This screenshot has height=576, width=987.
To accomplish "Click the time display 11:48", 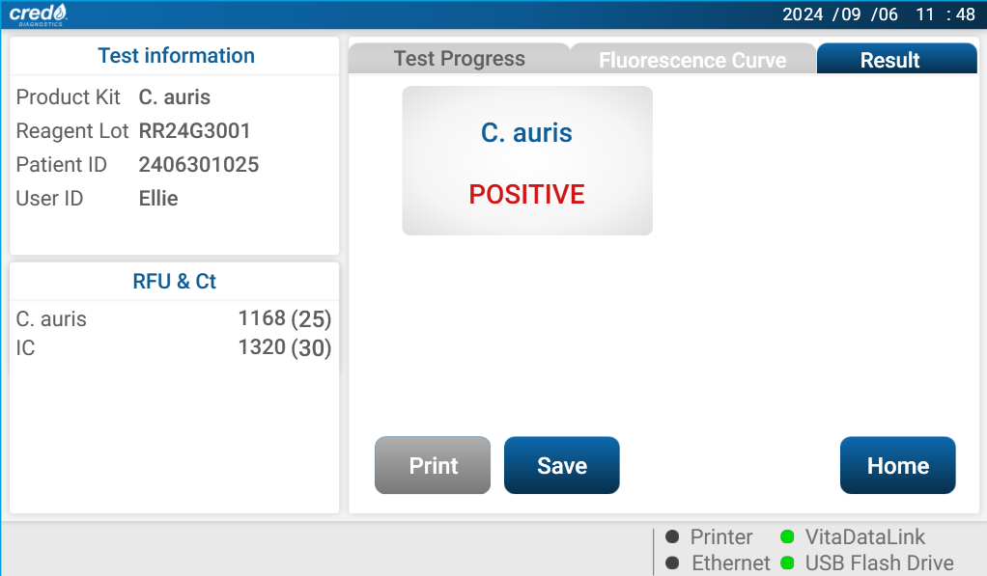I will pyautogui.click(x=945, y=14).
